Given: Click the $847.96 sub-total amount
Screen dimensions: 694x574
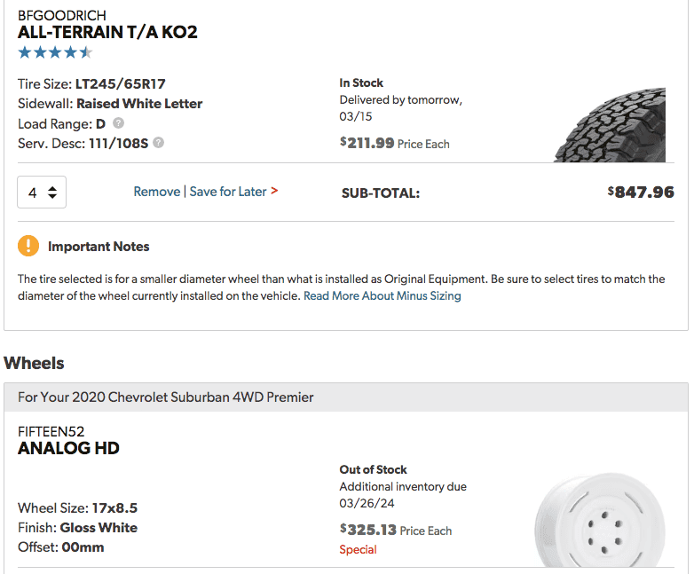Looking at the screenshot, I should click(x=641, y=192).
